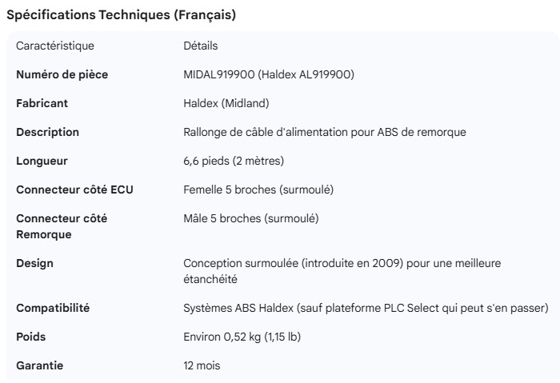Click the Environ 0,52 kg weight value
Image resolution: width=560 pixels, height=383 pixels.
(x=242, y=337)
